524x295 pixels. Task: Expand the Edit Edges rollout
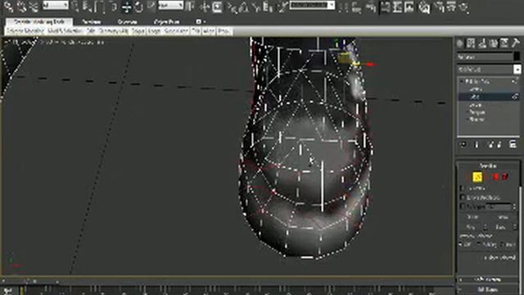pos(488,289)
